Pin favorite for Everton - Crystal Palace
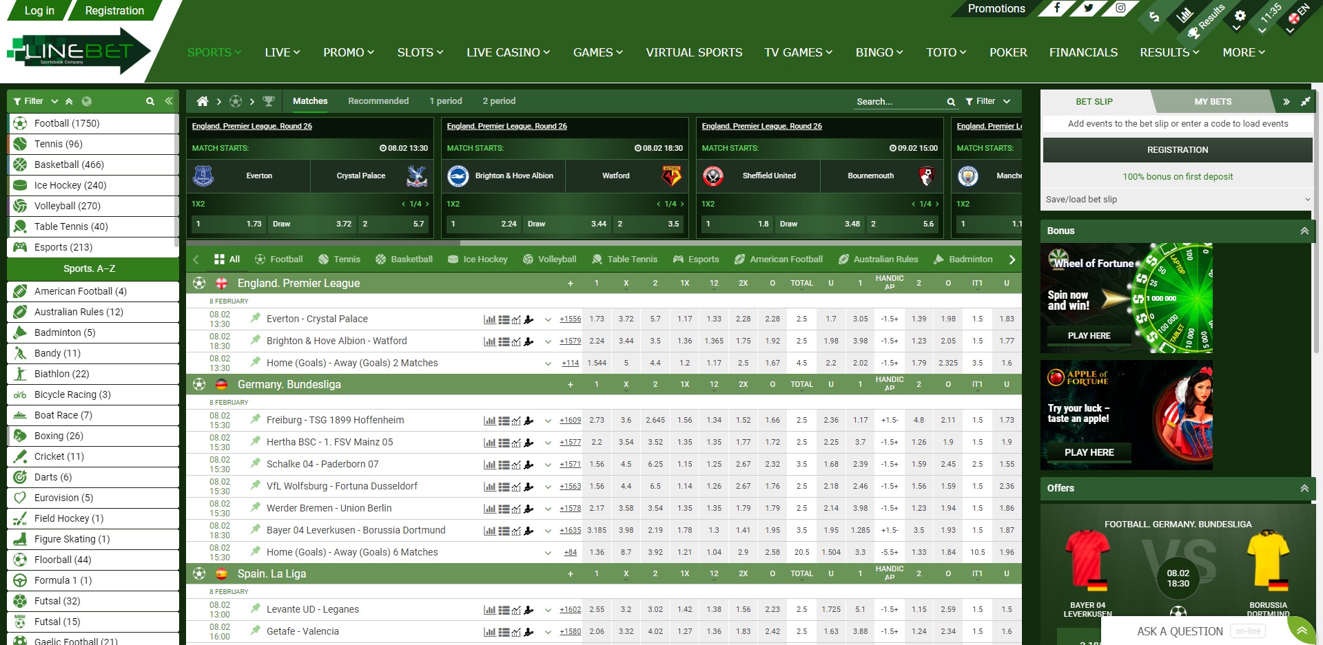Viewport: 1323px width, 645px height. (255, 318)
